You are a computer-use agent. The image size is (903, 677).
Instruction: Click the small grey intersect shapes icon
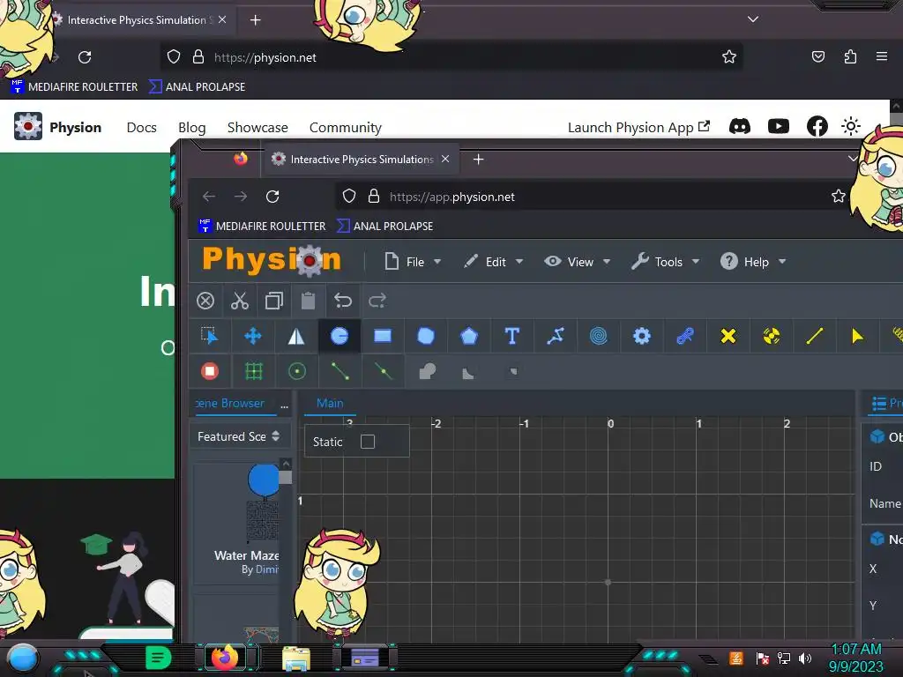pos(514,371)
